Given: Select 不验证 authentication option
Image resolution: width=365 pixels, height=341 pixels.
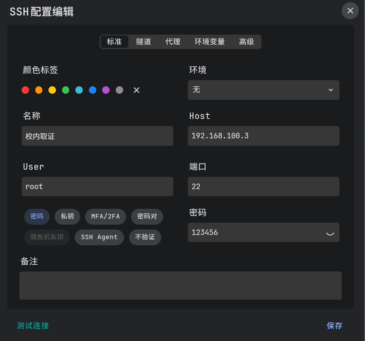Looking at the screenshot, I should coord(145,237).
